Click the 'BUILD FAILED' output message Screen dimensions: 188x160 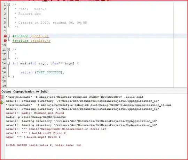pos(44,145)
